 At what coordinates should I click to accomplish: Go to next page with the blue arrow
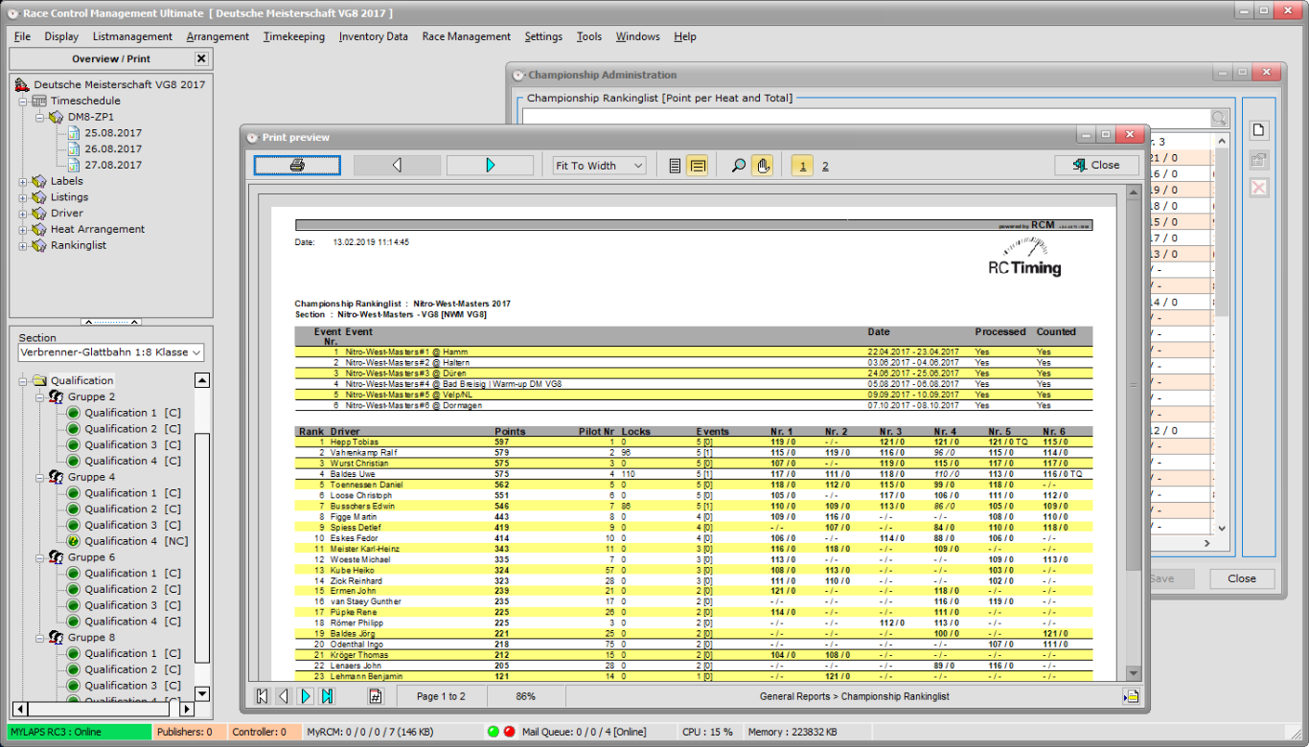point(490,166)
